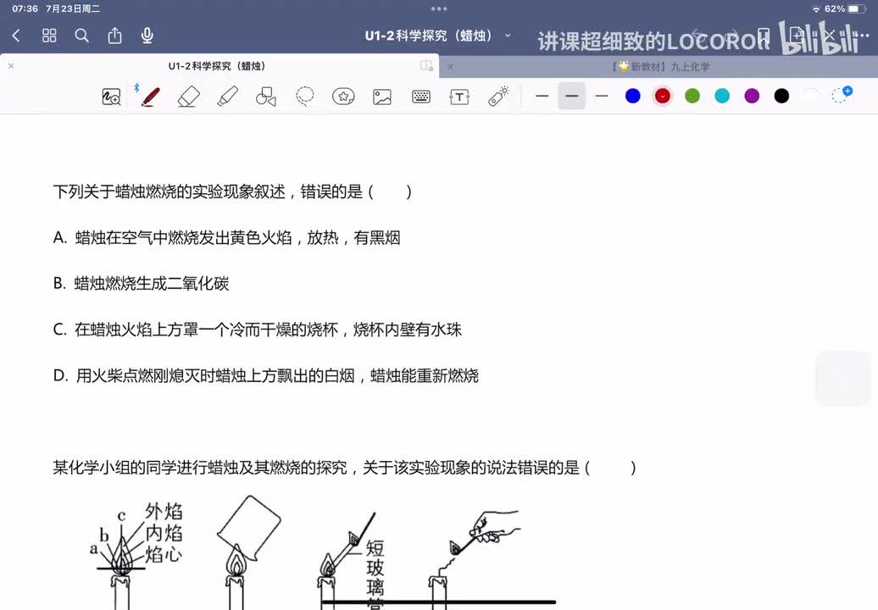Click the flame zones diagram labeled 外焰 内焰 焰心
Viewport: 878px width, 610px height.
coord(137,555)
